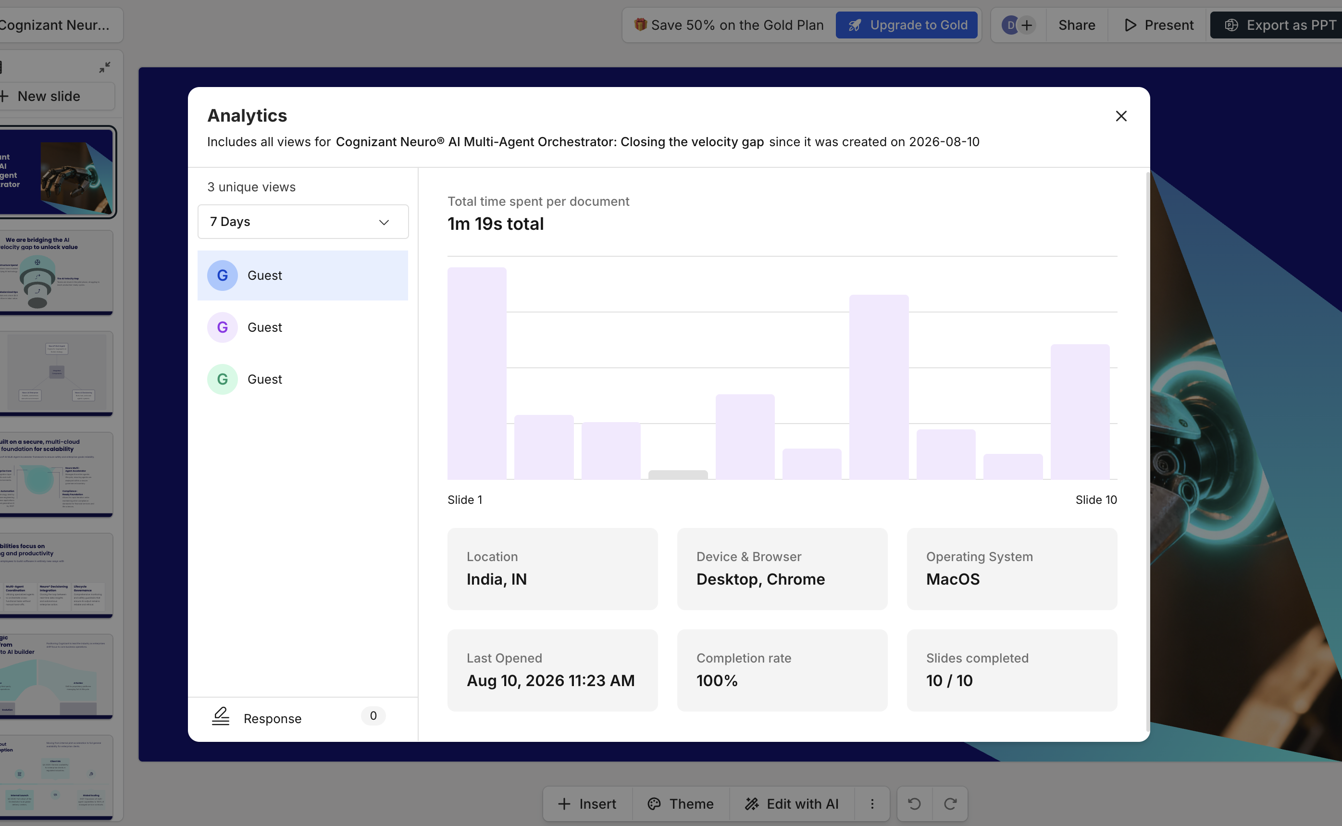Open the 7 Days range dropdown
Image resolution: width=1342 pixels, height=826 pixels.
tap(303, 222)
